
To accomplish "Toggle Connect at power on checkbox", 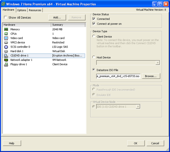I will point(94,24).
